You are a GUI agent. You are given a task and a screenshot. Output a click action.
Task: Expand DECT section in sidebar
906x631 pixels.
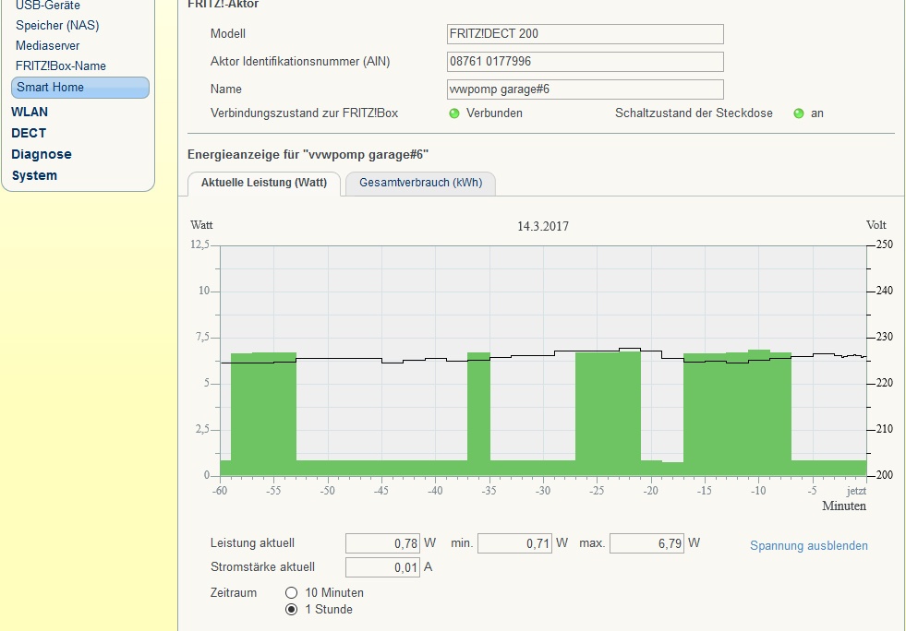[29, 134]
